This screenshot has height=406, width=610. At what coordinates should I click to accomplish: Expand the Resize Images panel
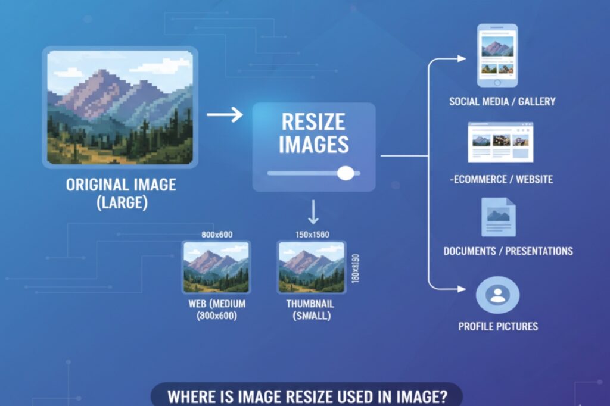313,146
